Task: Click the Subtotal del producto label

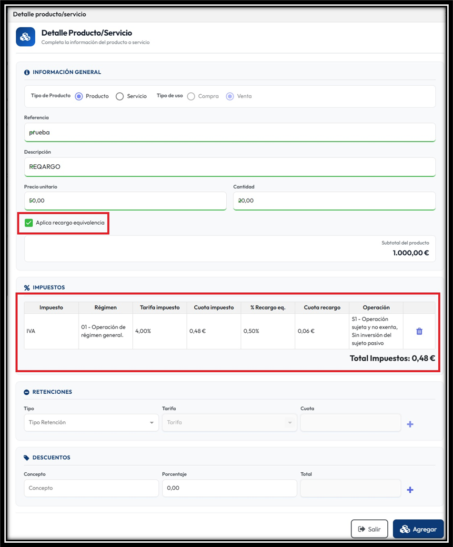Action: [405, 243]
